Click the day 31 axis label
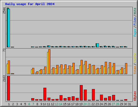This screenshot has width=138, height=107. coord(129,104)
